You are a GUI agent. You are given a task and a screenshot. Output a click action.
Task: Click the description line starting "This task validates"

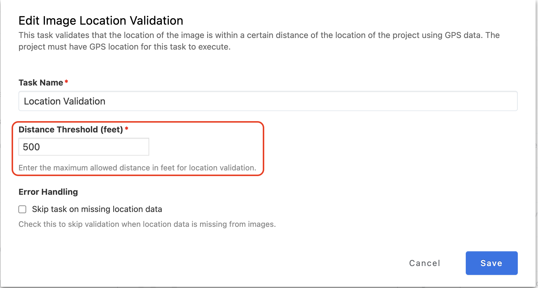click(x=259, y=35)
